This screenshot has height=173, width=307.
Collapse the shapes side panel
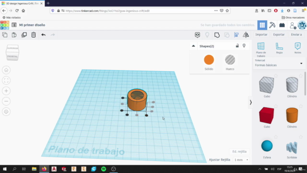[250, 102]
